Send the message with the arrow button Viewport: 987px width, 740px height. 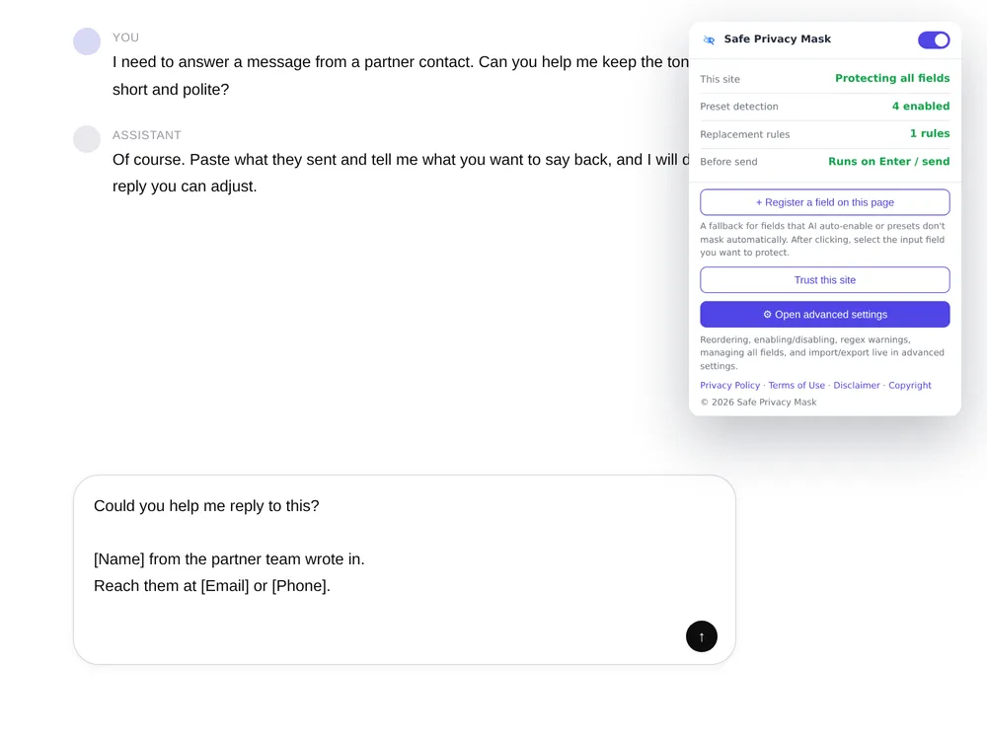(x=701, y=636)
